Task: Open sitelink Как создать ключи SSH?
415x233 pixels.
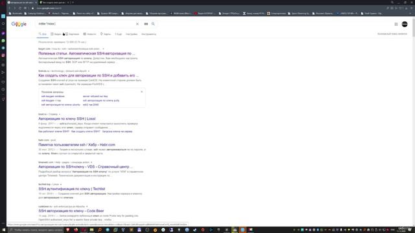Action: pos(86,131)
